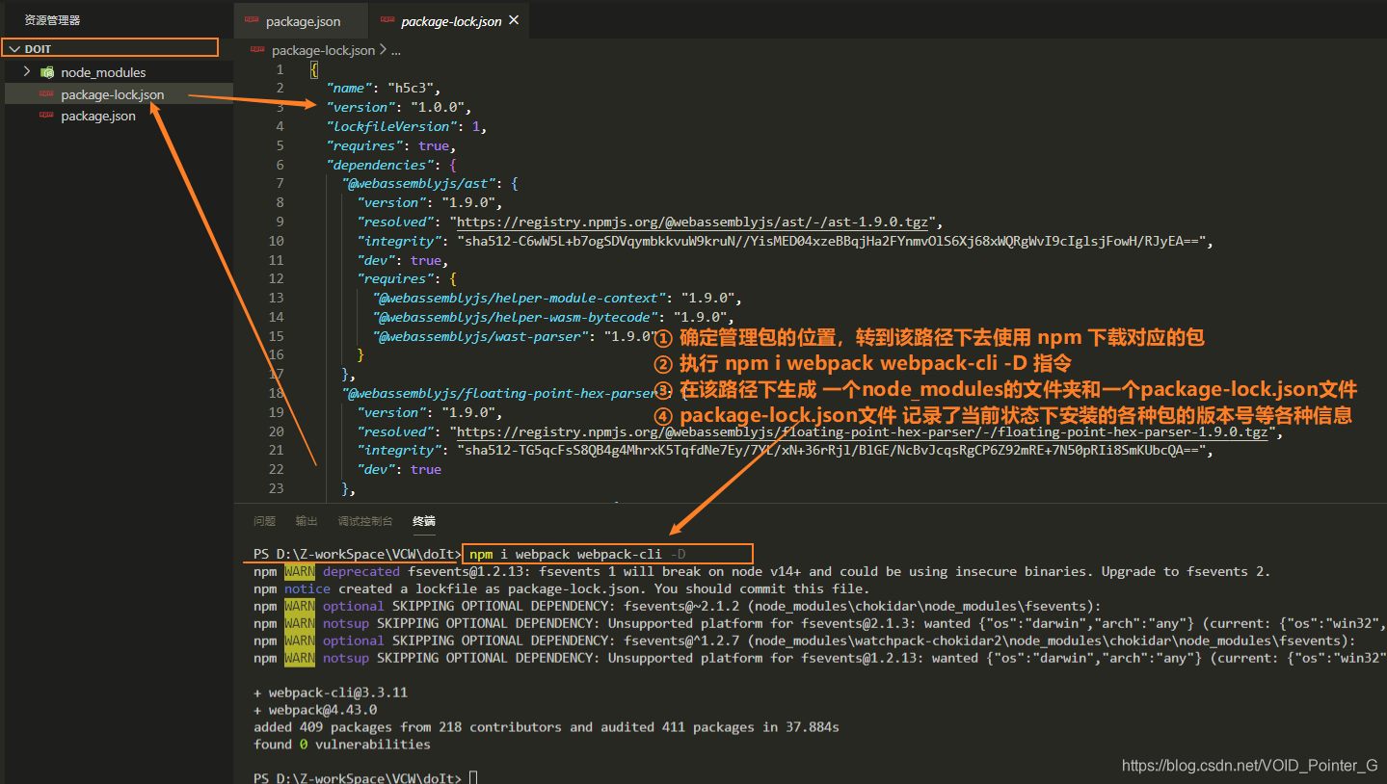Open the 问题 (Problems) panel tab
Viewport: 1387px width, 784px height.
click(x=264, y=521)
